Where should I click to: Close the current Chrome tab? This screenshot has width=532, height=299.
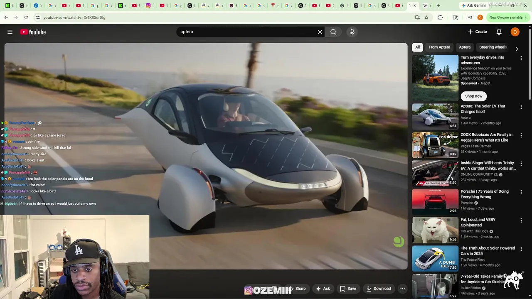(415, 5)
